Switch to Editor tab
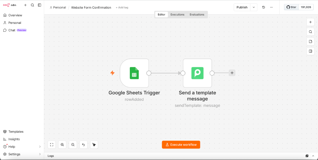Viewport: 318px width, 160px height. coord(161,15)
